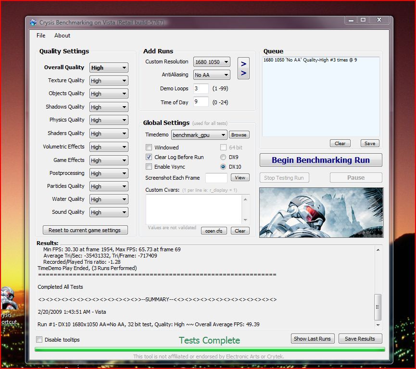The height and width of the screenshot is (369, 416).
Task: Click the results scrollbar thumb
Action: (x=378, y=307)
